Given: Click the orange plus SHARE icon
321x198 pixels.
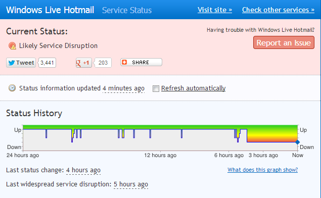Looking at the screenshot, I should 124,62.
